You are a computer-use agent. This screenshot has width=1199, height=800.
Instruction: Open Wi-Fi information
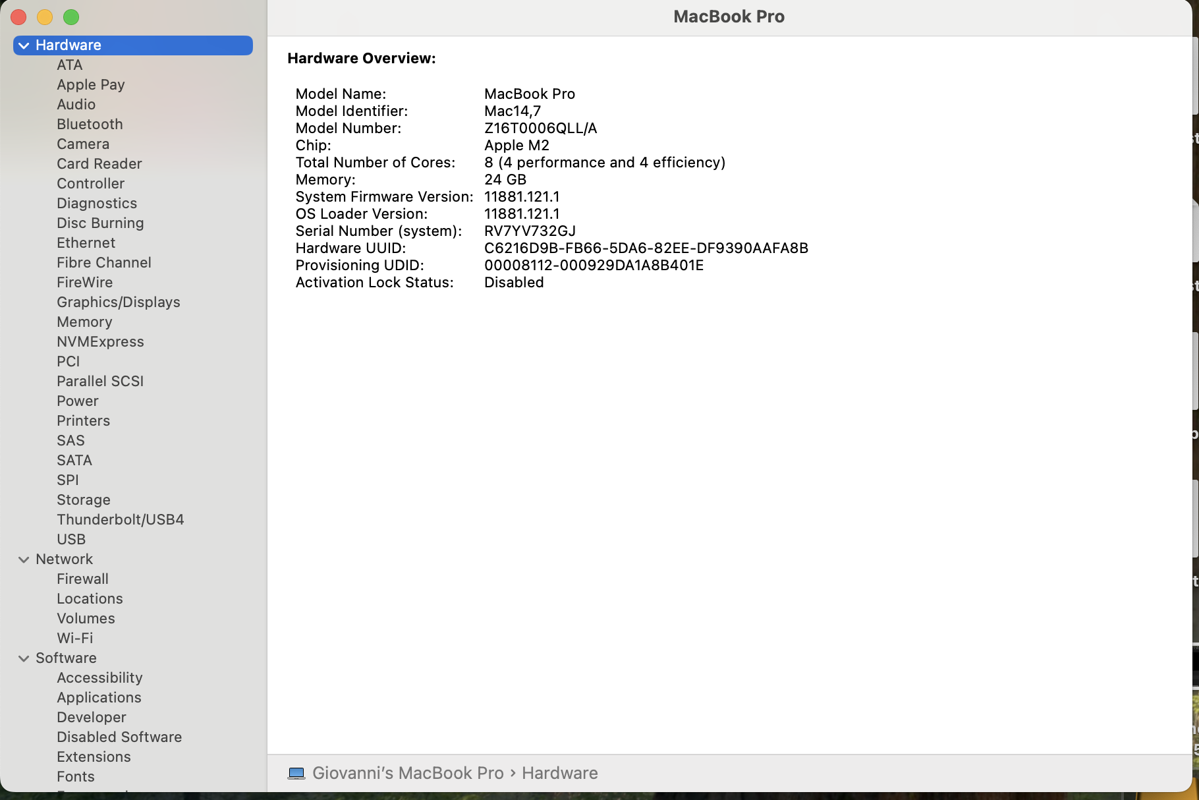click(75, 639)
